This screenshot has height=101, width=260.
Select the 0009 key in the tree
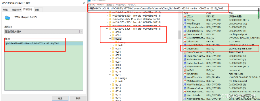coord(118,68)
